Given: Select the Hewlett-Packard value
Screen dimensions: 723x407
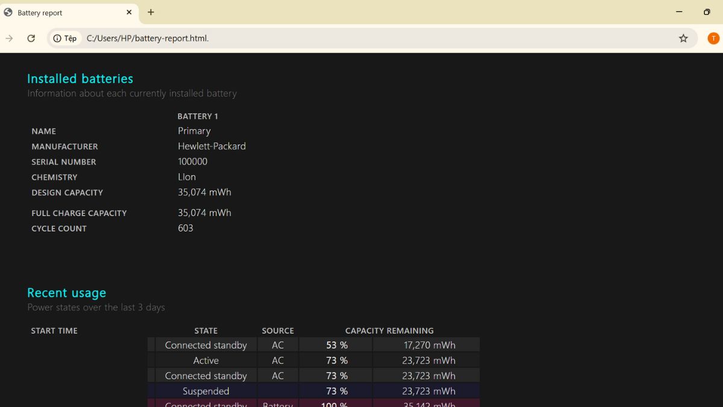Looking at the screenshot, I should tap(211, 146).
